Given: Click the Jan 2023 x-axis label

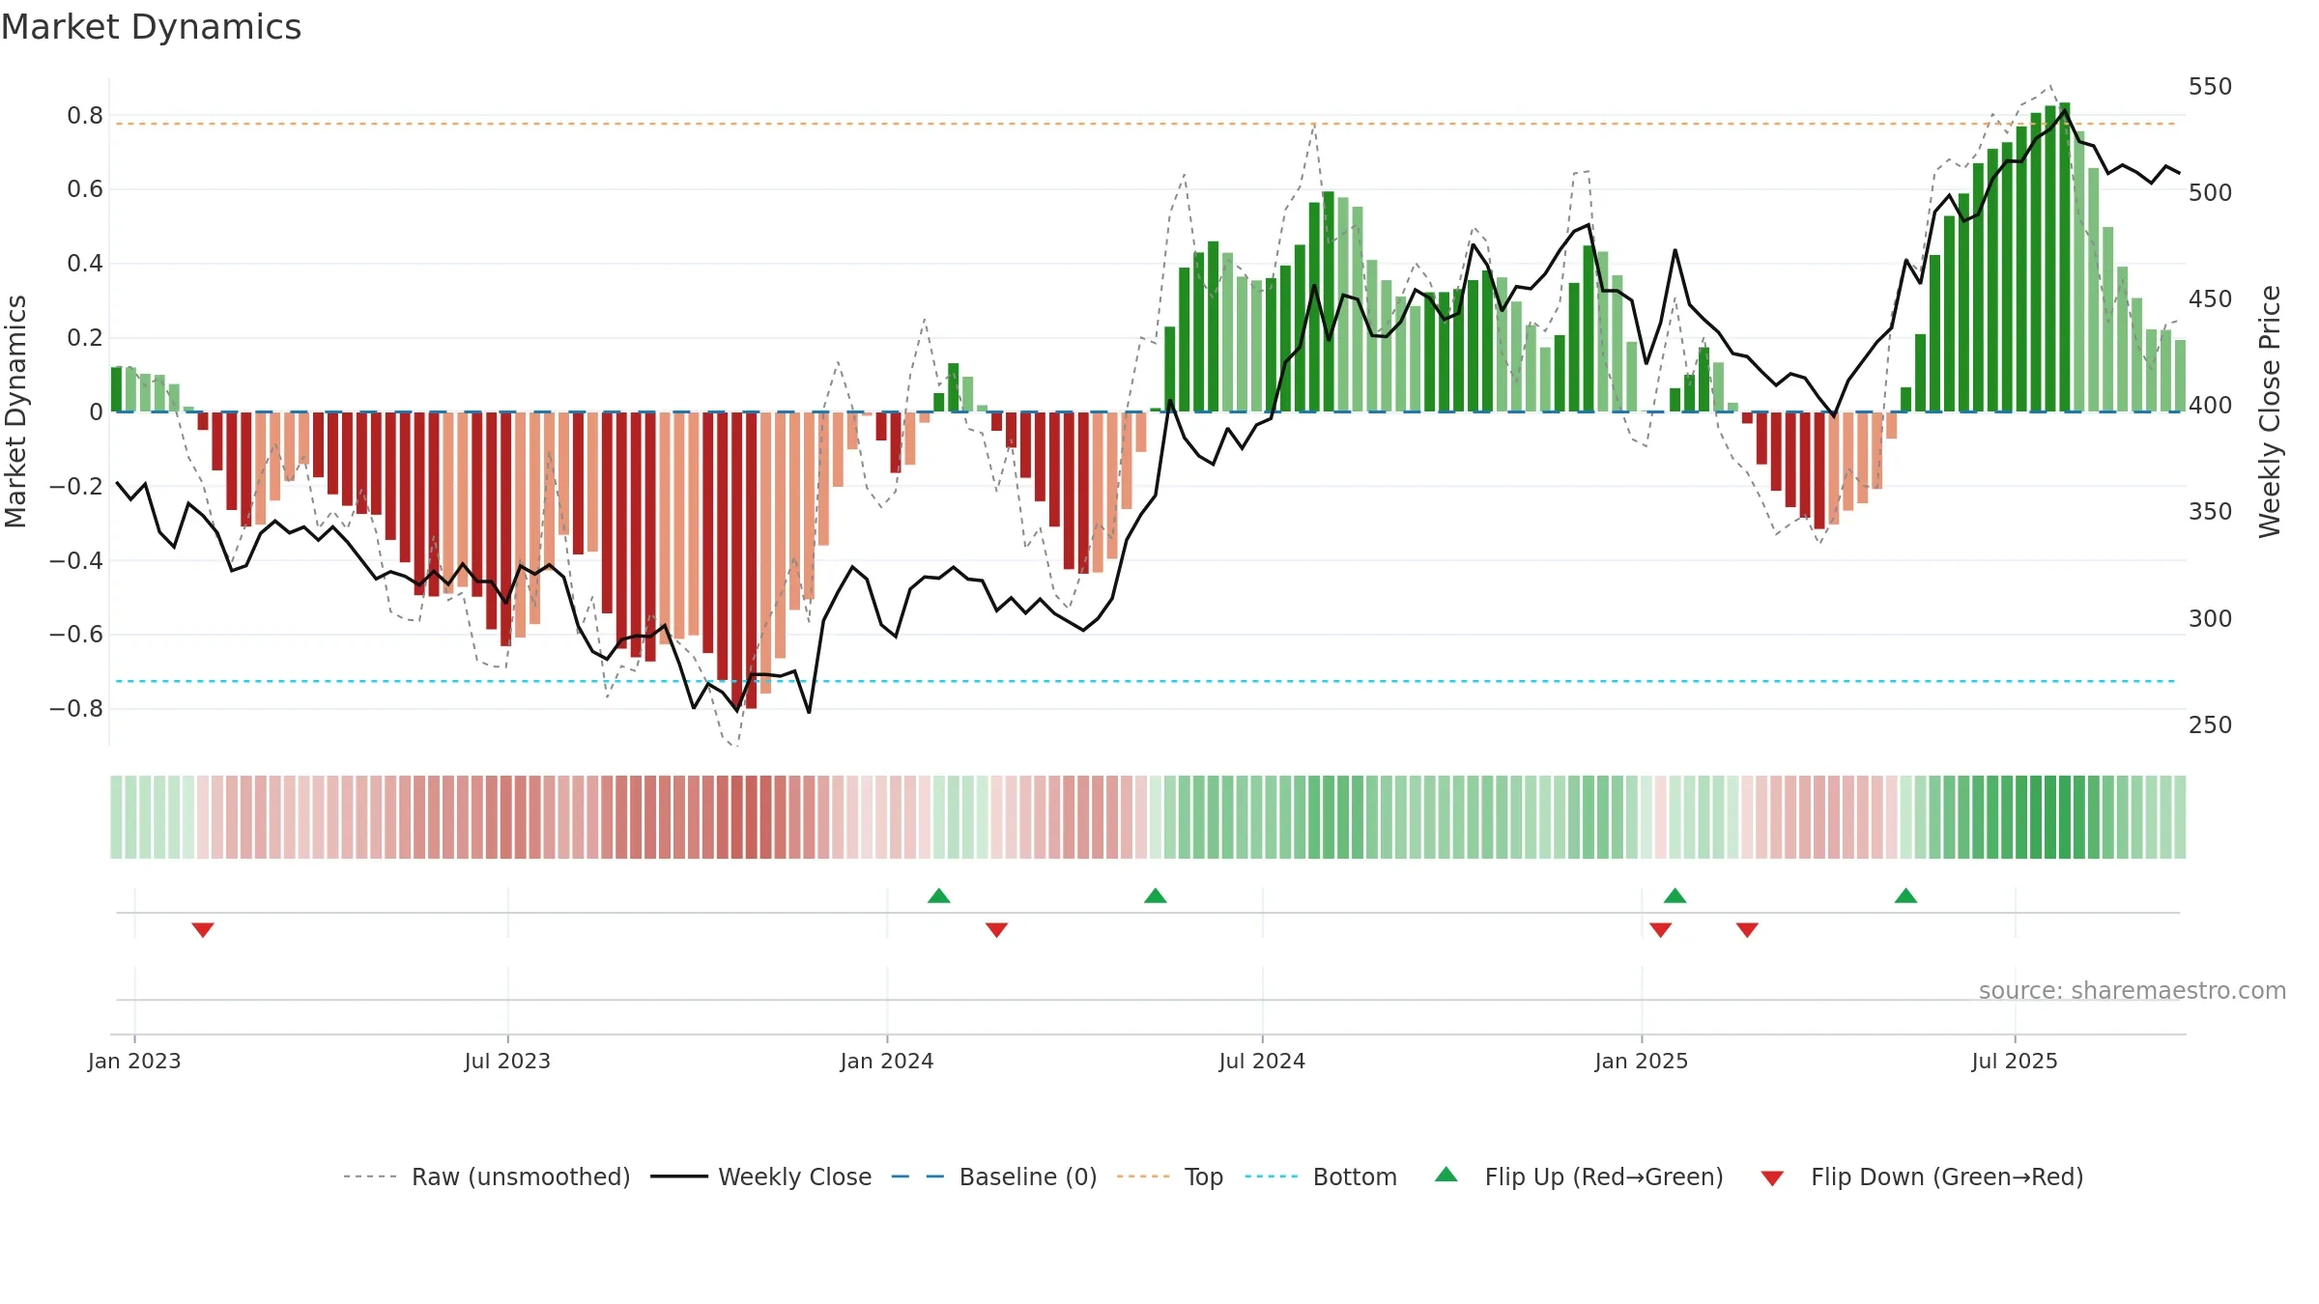Looking at the screenshot, I should (x=134, y=1062).
